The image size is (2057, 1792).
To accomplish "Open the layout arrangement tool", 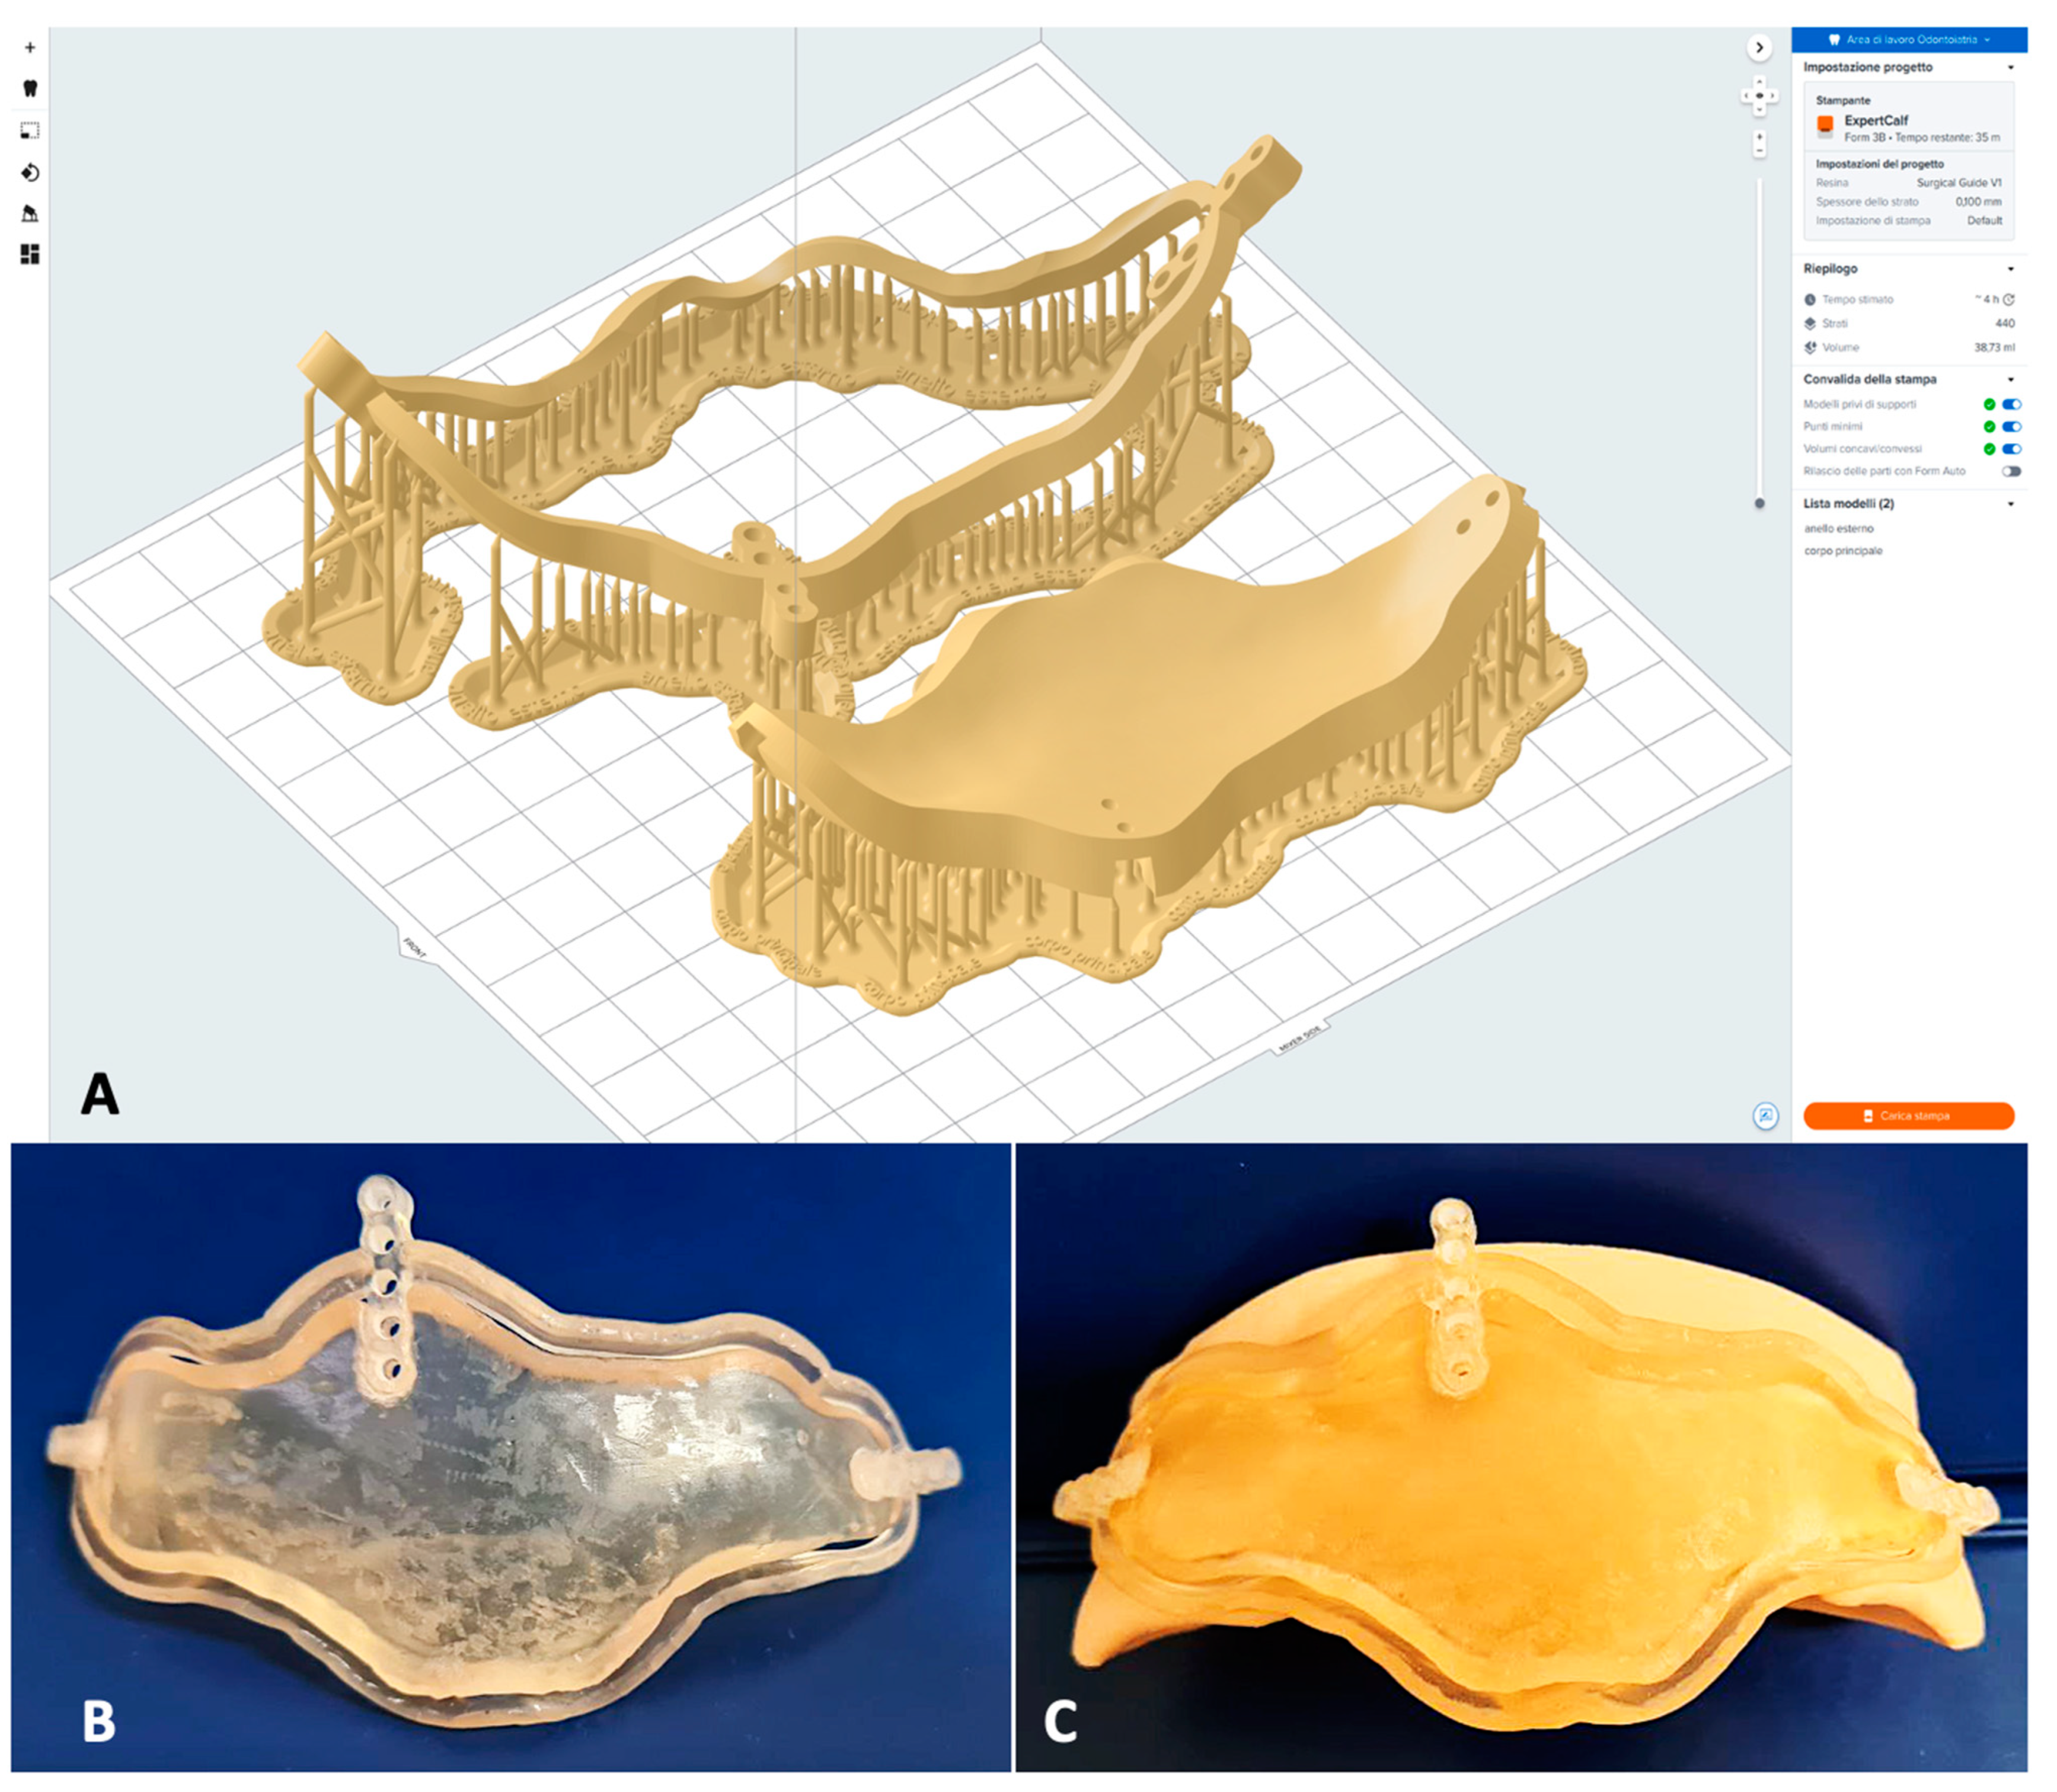I will tap(30, 254).
